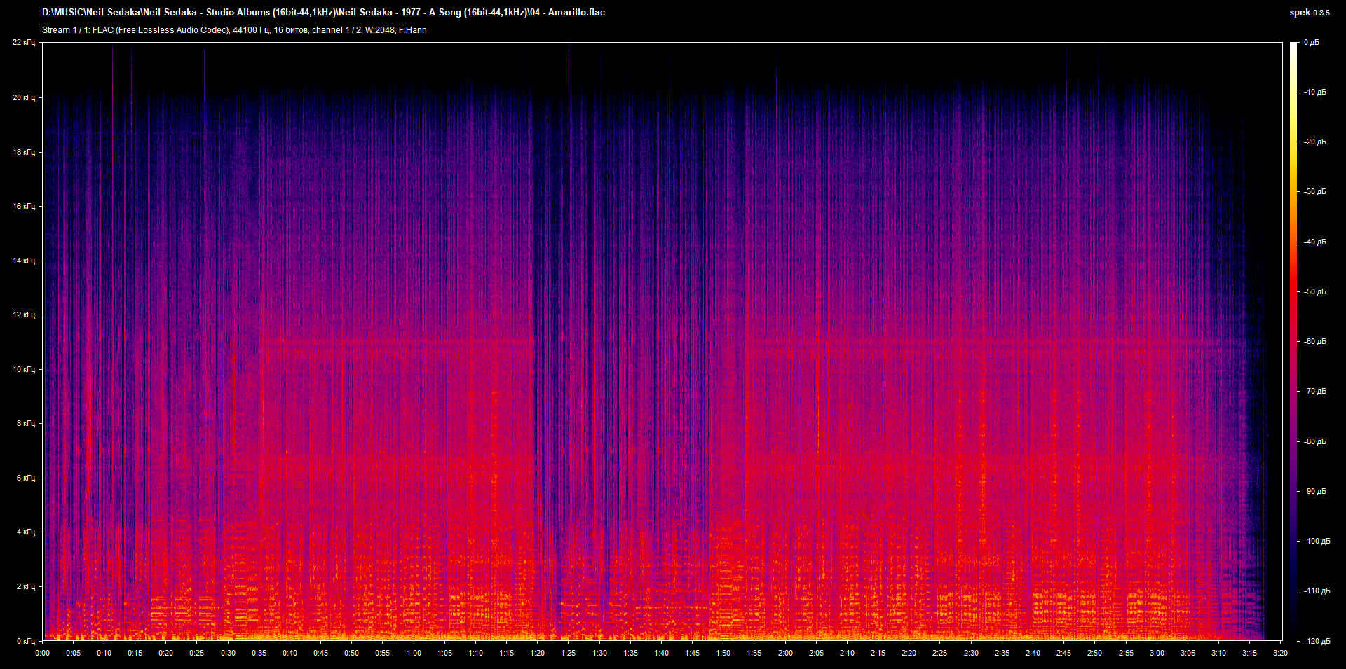Click the -40 дБ scale label
1346x669 pixels.
pos(1314,242)
